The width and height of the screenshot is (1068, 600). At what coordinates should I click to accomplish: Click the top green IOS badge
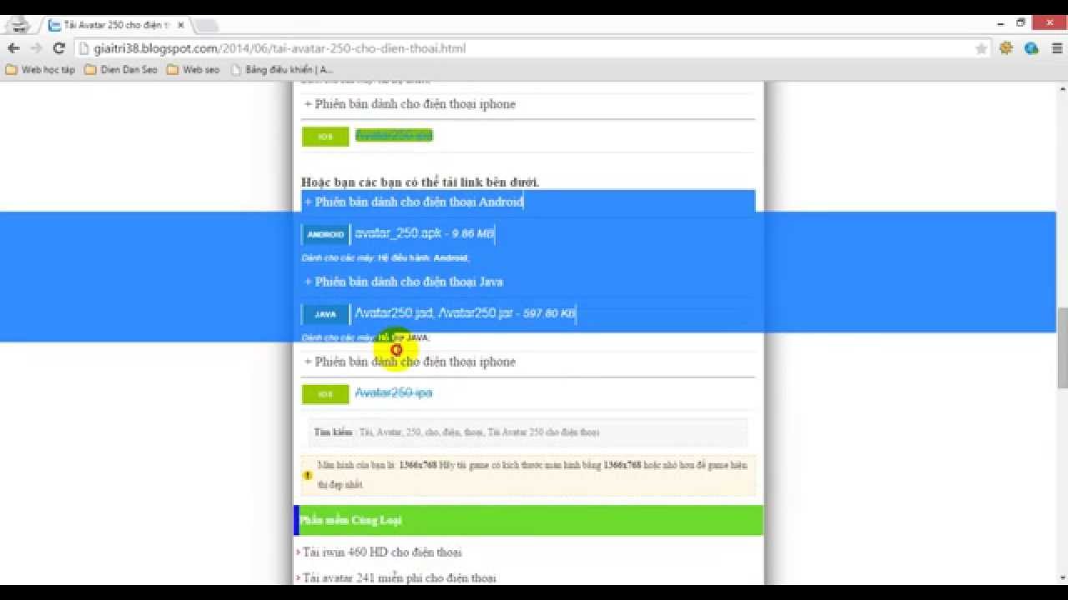pyautogui.click(x=325, y=137)
